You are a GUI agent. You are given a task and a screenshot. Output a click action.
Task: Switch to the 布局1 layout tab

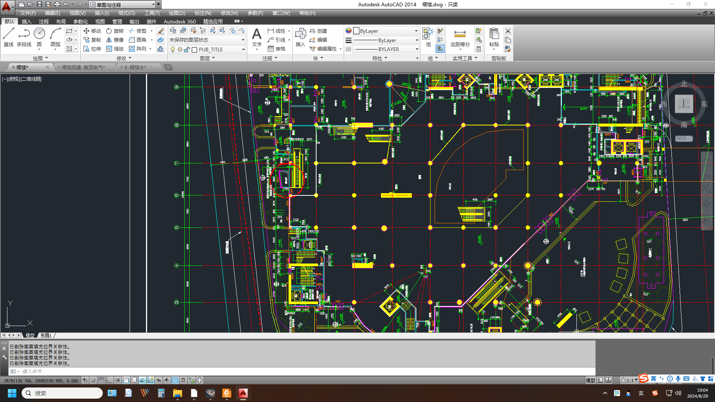point(46,335)
